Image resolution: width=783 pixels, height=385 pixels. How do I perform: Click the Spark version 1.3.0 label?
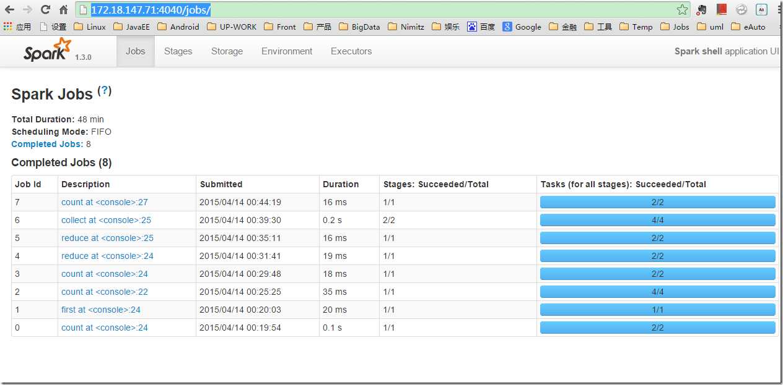pos(83,57)
